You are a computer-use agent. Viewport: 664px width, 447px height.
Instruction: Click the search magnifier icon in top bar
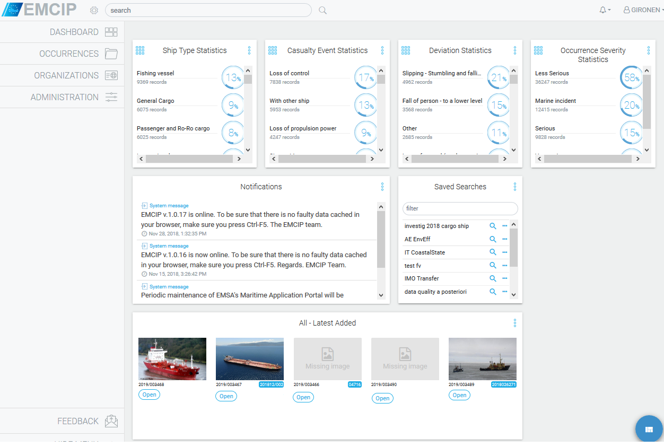pos(322,10)
